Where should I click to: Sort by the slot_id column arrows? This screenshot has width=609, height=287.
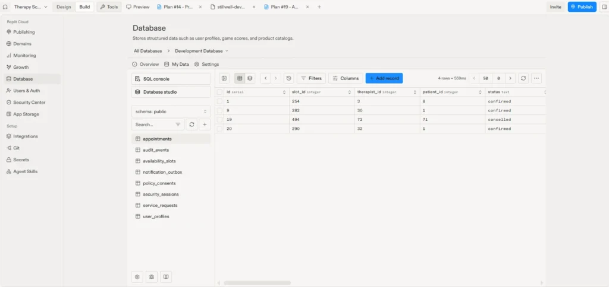(350, 92)
